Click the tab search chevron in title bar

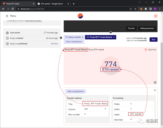pos(140,2)
